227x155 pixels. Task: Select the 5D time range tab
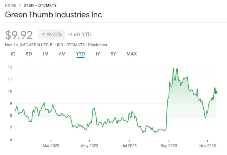coord(29,54)
